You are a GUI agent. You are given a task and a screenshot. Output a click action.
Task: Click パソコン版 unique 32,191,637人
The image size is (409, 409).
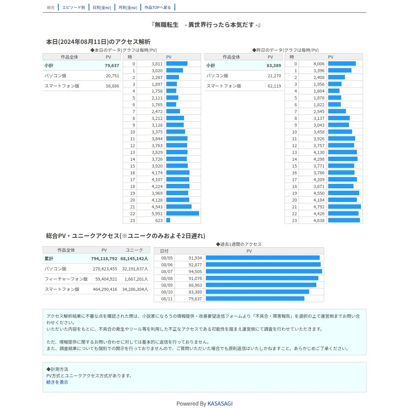click(x=135, y=269)
